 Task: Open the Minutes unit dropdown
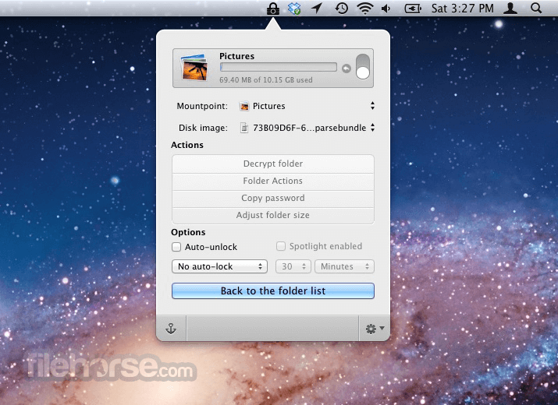(344, 266)
